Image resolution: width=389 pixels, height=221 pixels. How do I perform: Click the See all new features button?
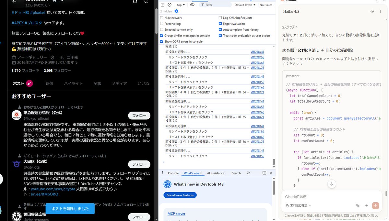pos(180,195)
